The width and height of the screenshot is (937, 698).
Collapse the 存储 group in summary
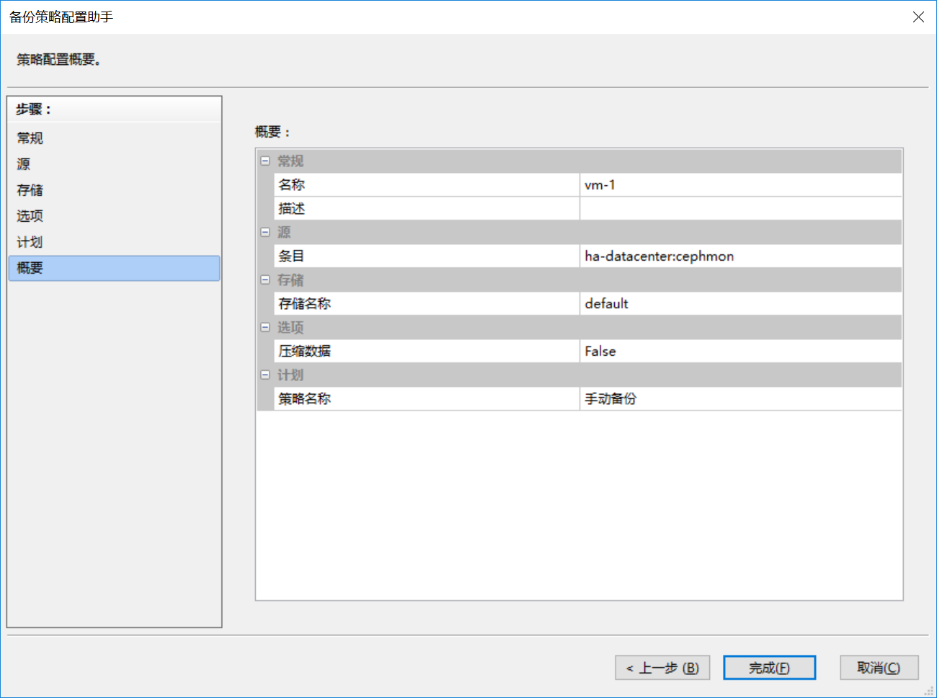pyautogui.click(x=265, y=280)
